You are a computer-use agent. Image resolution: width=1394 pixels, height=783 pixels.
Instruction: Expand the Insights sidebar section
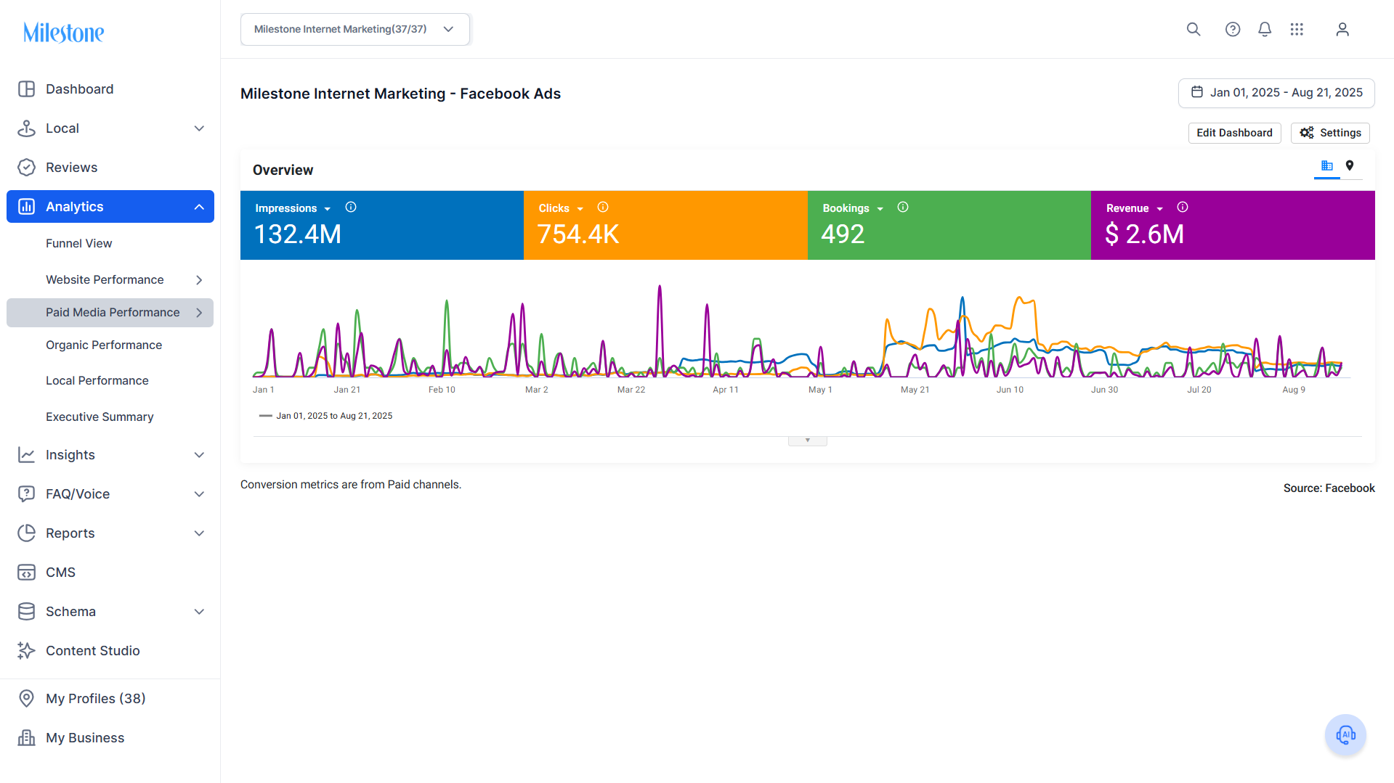110,455
